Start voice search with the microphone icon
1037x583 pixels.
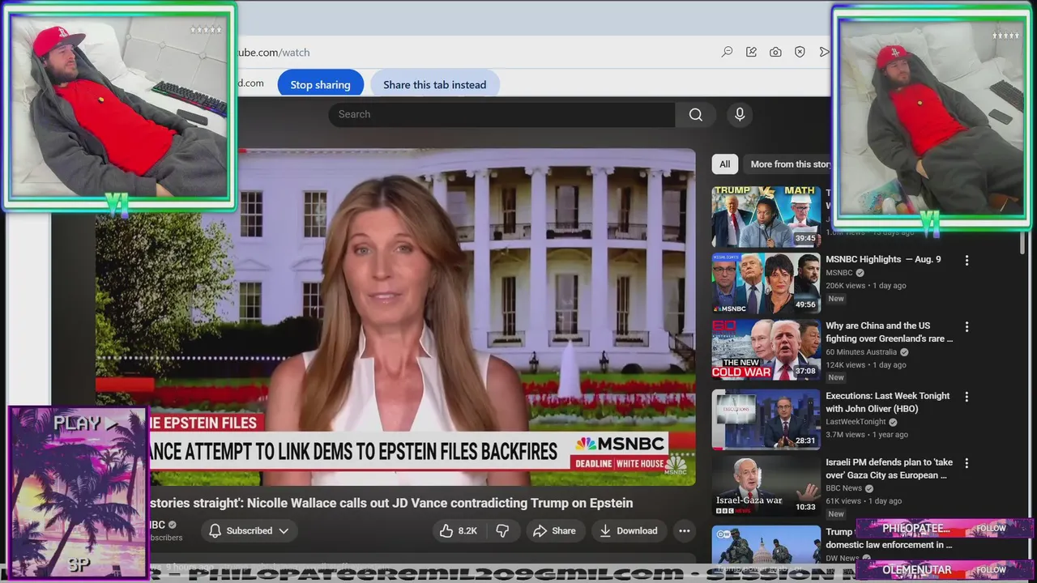(740, 114)
